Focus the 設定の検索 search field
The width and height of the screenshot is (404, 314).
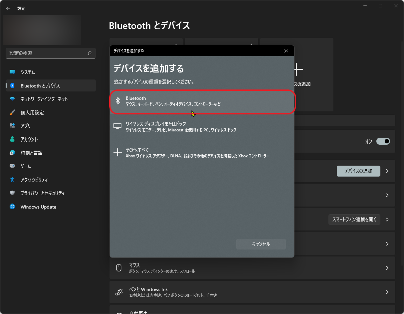(x=50, y=53)
